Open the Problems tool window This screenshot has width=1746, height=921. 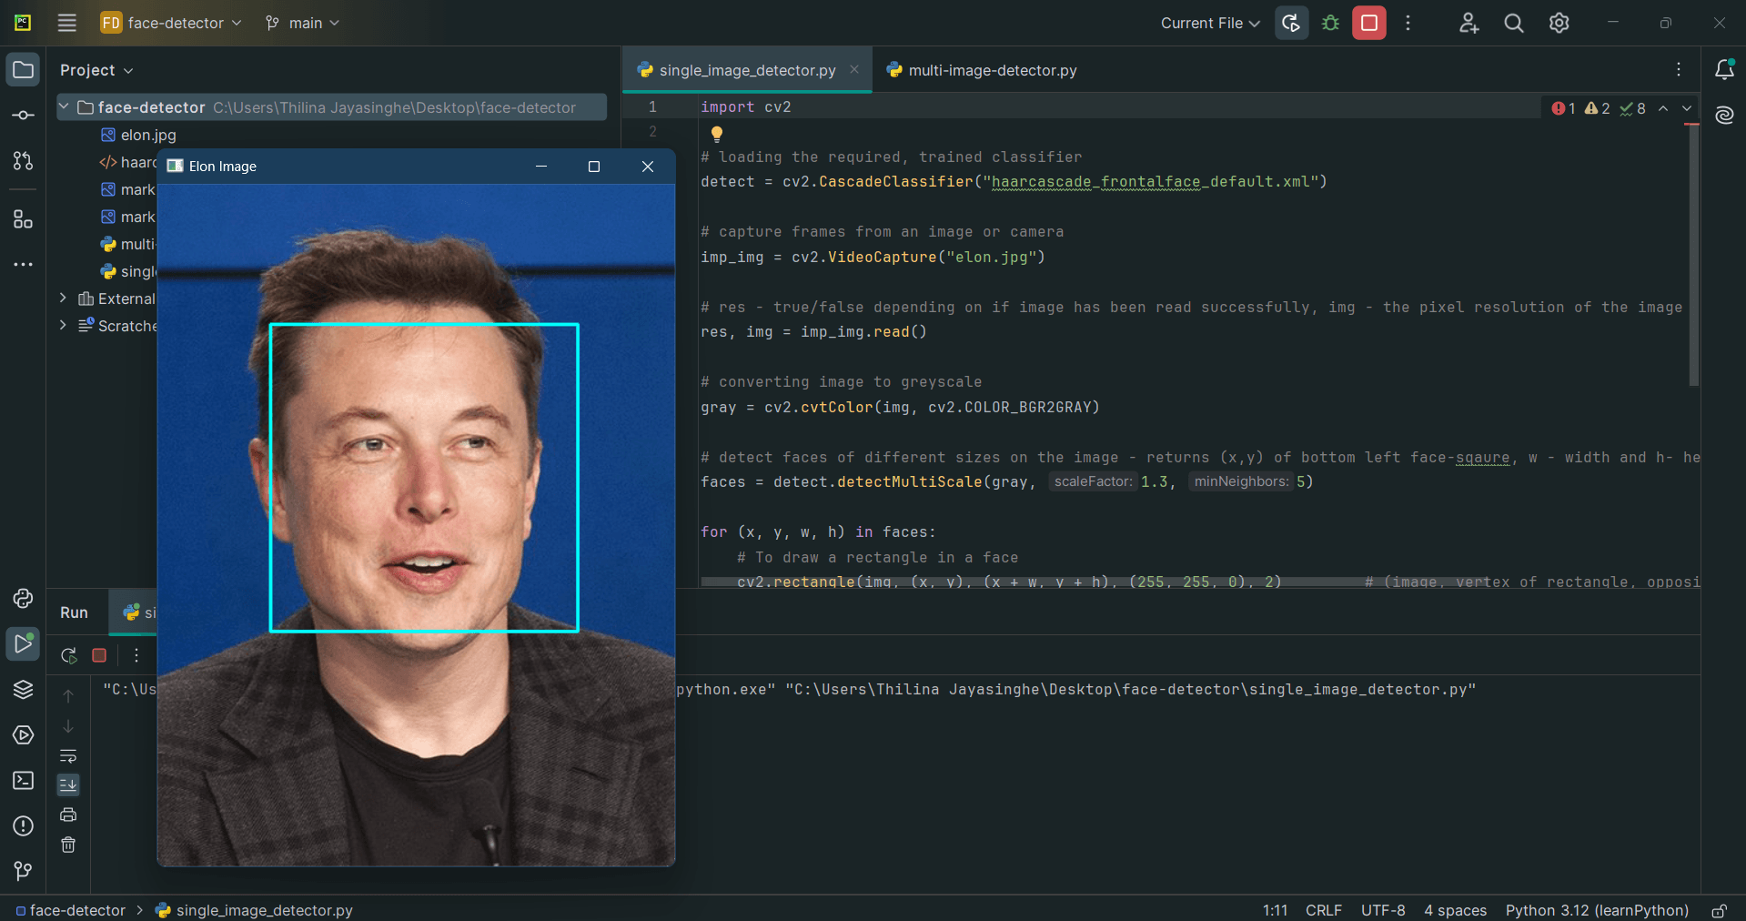coord(23,826)
